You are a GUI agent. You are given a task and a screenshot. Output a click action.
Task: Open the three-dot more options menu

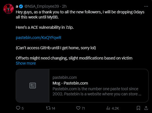pos(146,7)
